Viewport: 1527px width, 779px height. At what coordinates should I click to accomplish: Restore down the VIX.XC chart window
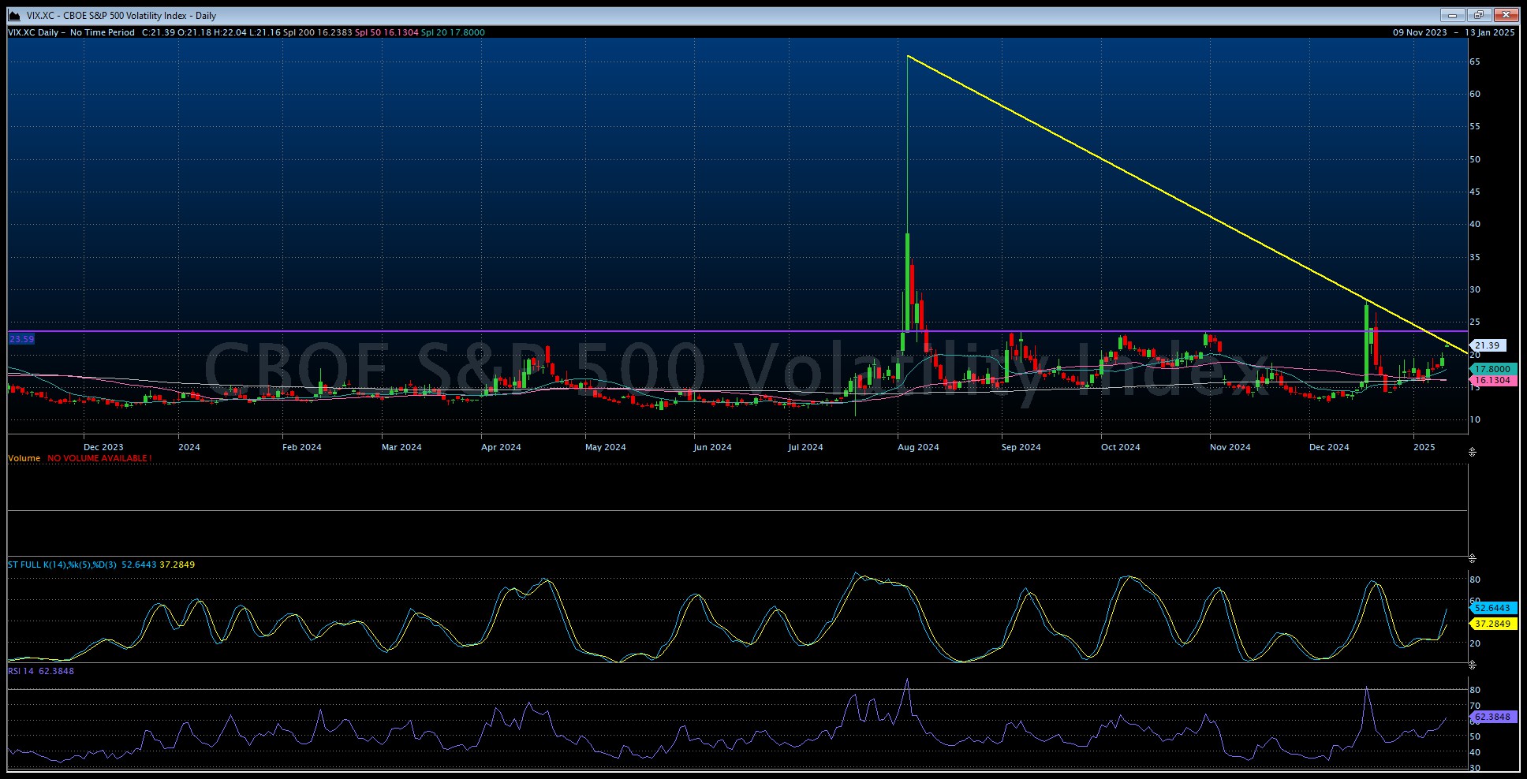(1479, 15)
